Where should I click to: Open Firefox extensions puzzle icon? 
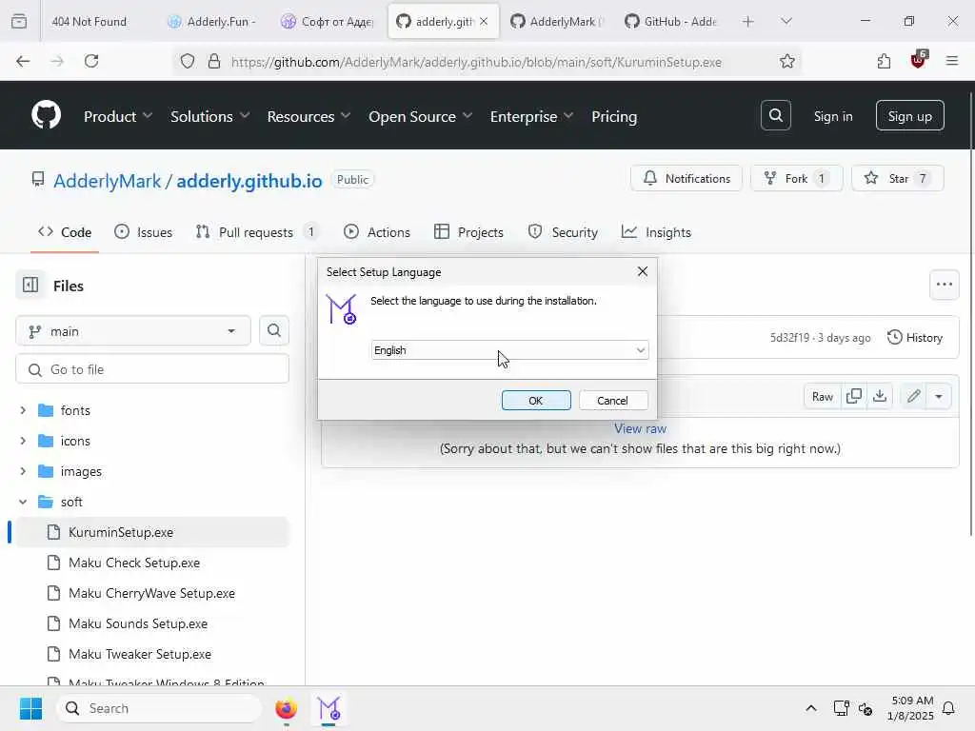[884, 61]
